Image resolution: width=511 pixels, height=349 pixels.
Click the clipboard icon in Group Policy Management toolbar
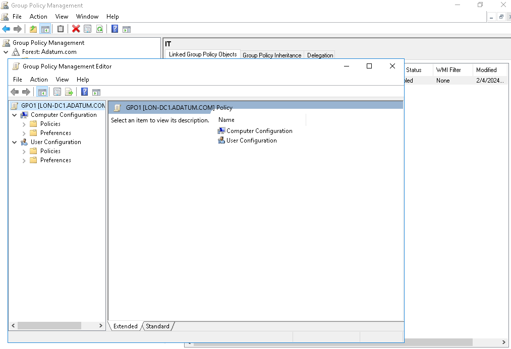tap(61, 29)
